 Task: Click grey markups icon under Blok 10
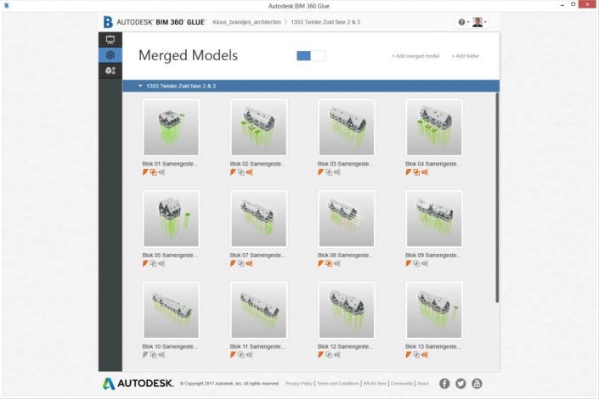[145, 355]
